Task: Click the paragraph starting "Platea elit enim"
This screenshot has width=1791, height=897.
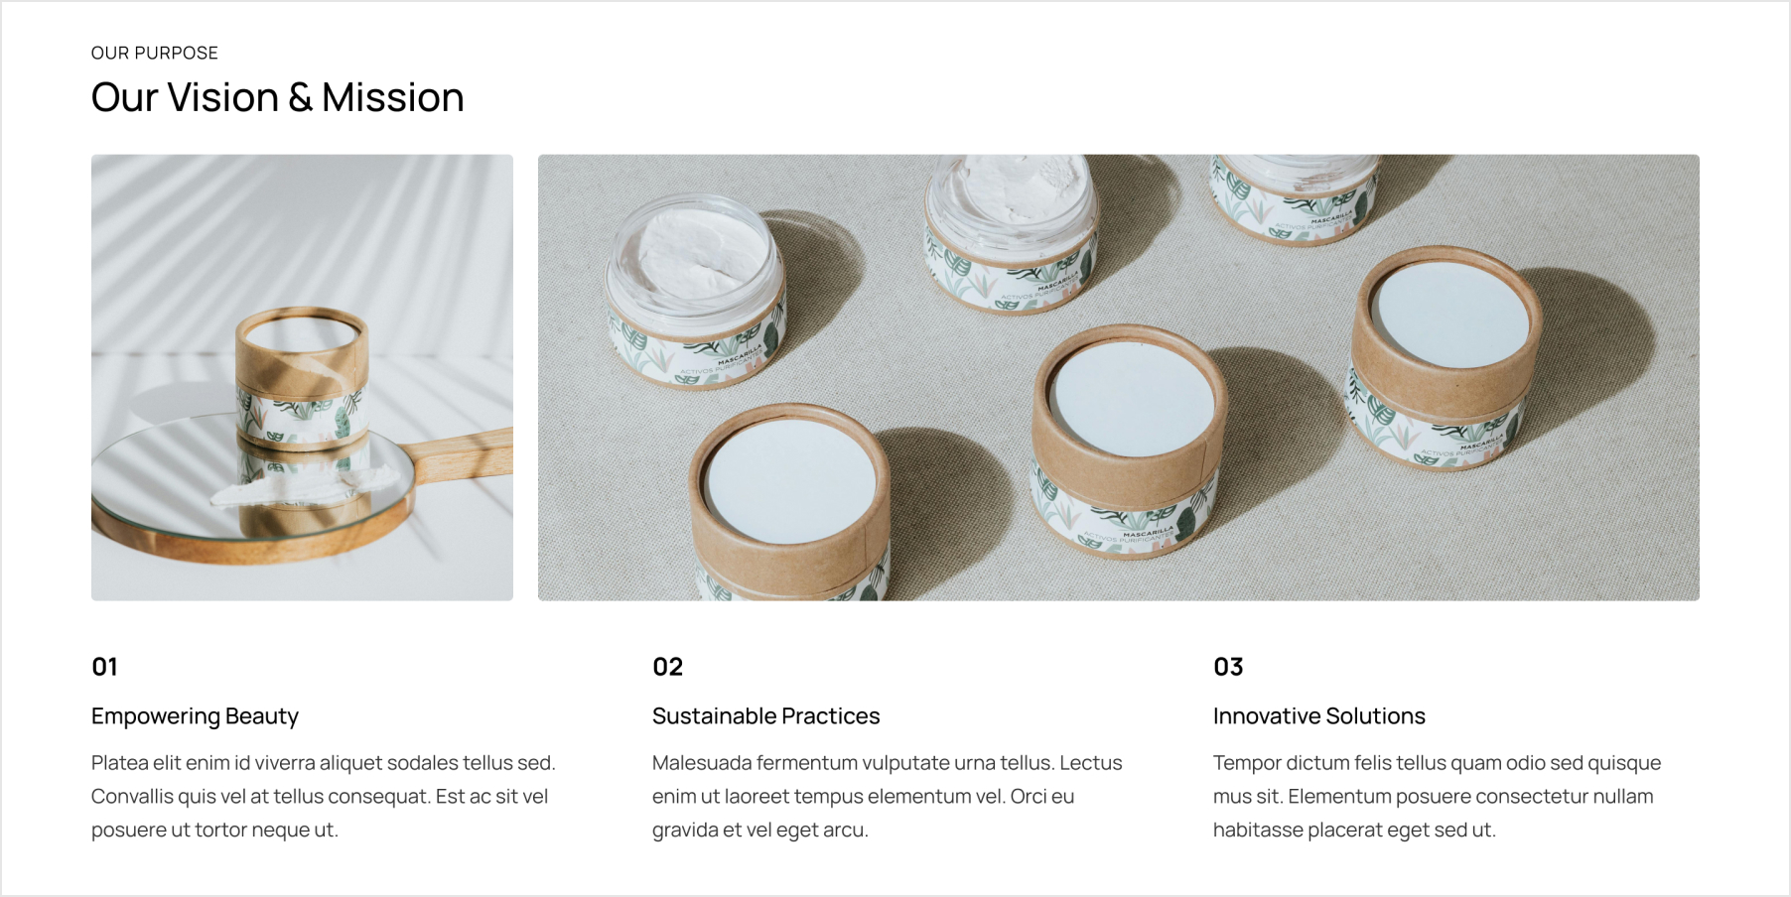Action: click(324, 796)
